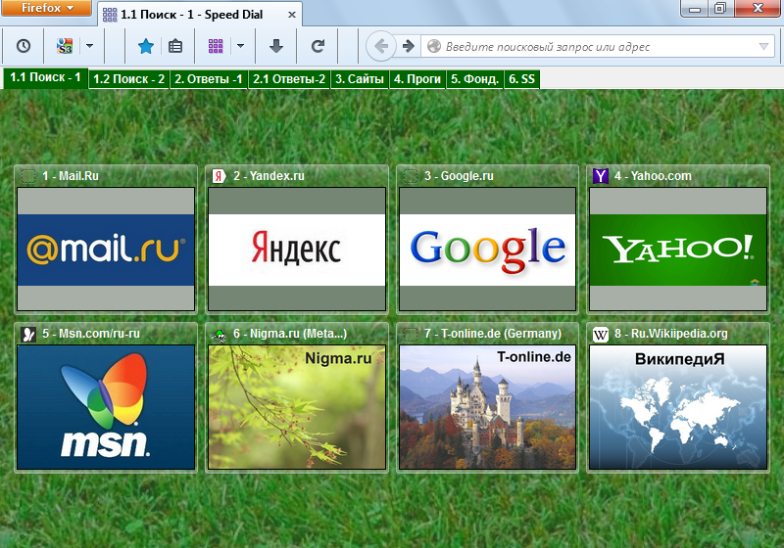The height and width of the screenshot is (548, 784).
Task: Switch to group tab '1.2 Поиск - 2'
Action: [x=129, y=79]
